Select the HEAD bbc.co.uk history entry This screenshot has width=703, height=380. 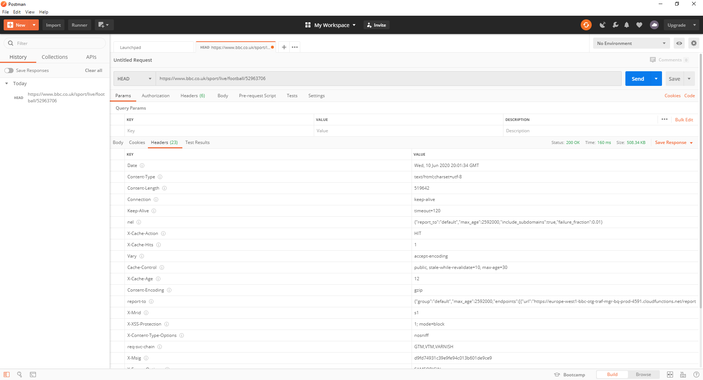click(x=55, y=98)
